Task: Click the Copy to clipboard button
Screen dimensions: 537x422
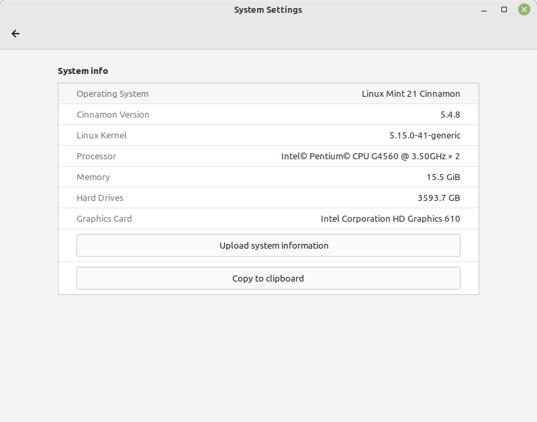Action: pos(268,278)
